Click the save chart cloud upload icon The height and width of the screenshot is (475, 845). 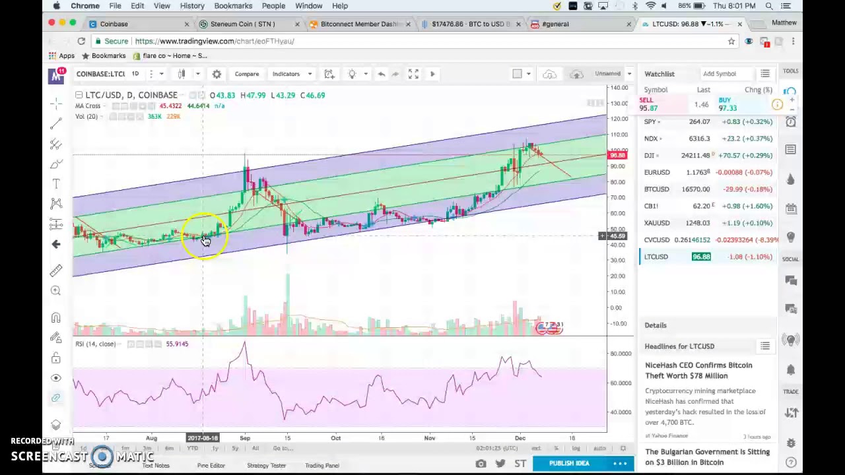click(x=576, y=74)
